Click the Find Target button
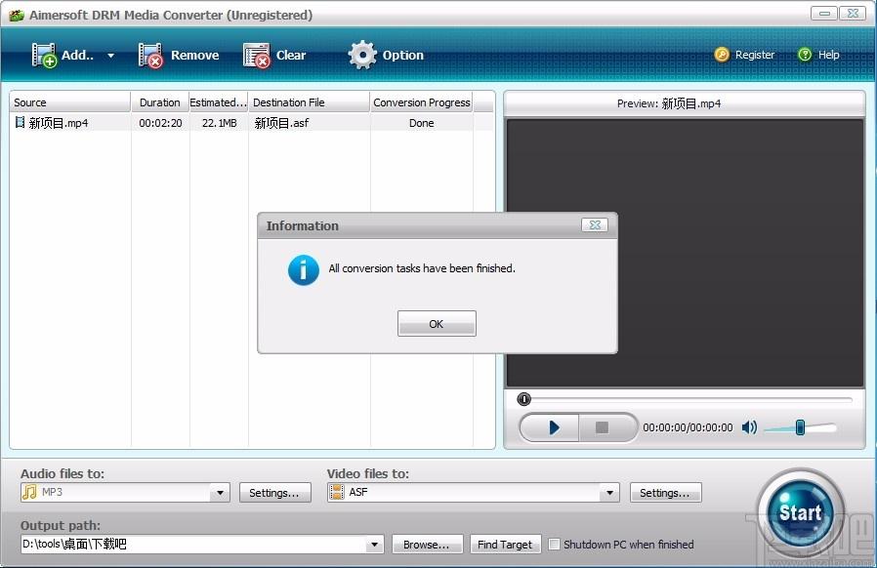 [505, 545]
